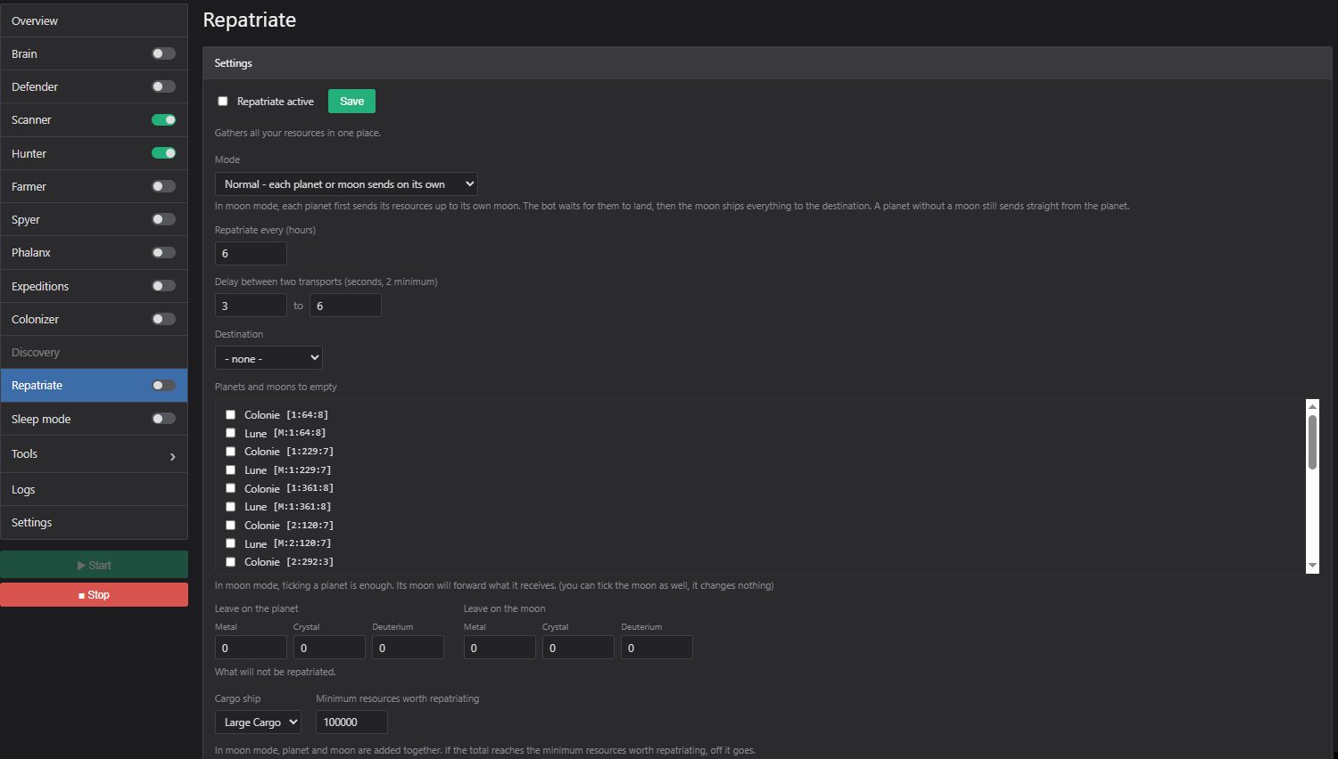The width and height of the screenshot is (1338, 759).
Task: Edit the minimum resources worth repatriating field
Action: click(x=351, y=722)
